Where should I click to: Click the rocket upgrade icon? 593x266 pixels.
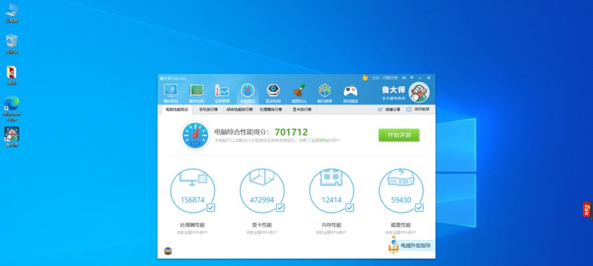pyautogui.click(x=394, y=245)
